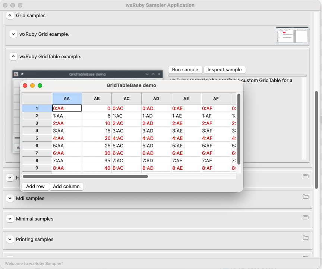Click Add row in the demo window
The image size is (322, 269).
coord(35,187)
